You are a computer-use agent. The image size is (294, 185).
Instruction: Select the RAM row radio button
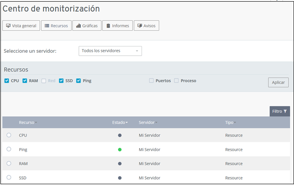click(x=9, y=163)
